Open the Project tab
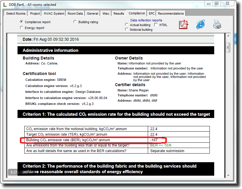242x189 pixels. pyautogui.click(x=35, y=13)
